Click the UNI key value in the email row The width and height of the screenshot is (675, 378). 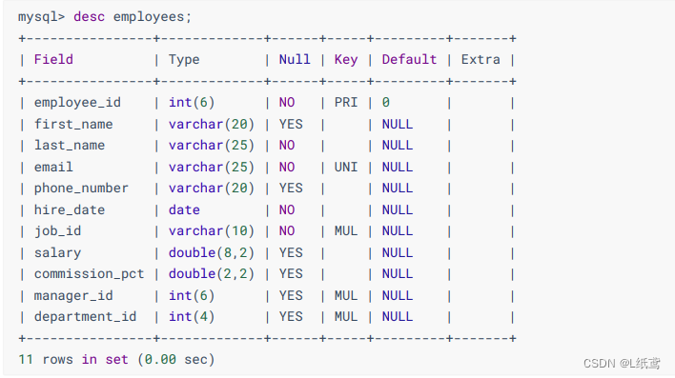coord(346,167)
